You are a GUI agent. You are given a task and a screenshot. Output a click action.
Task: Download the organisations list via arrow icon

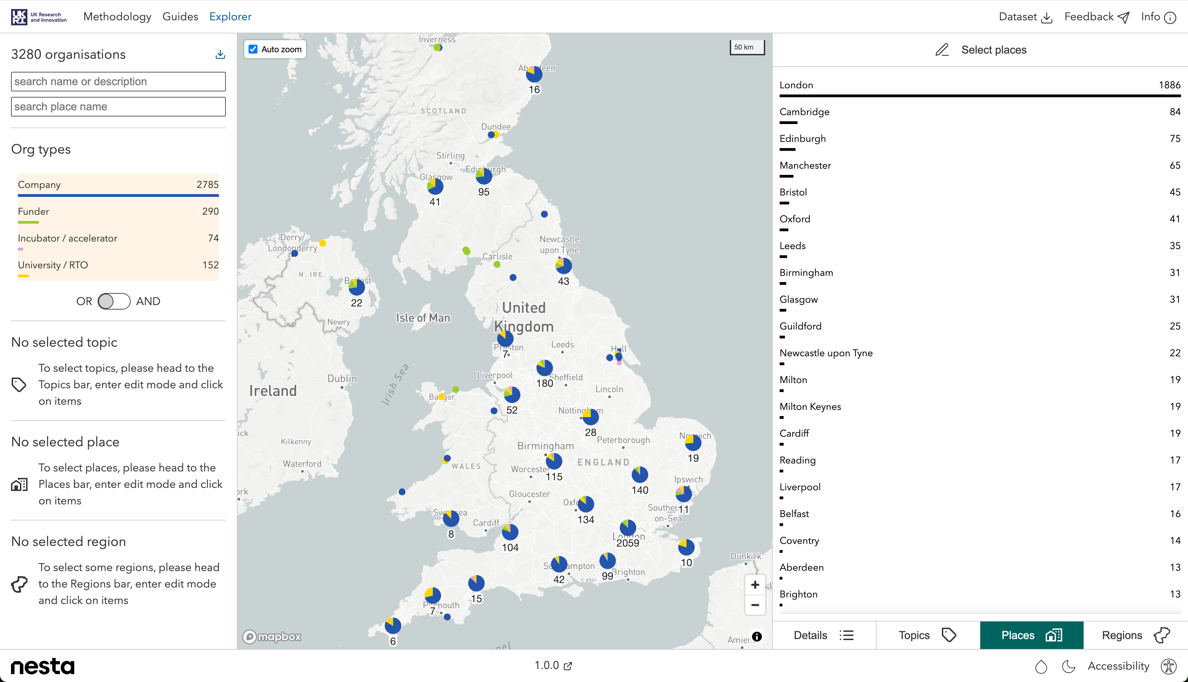(x=220, y=54)
